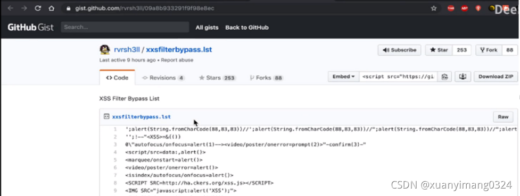
Task: Click the "<script/src=data:,alert()>" code line
Action: click(x=166, y=152)
